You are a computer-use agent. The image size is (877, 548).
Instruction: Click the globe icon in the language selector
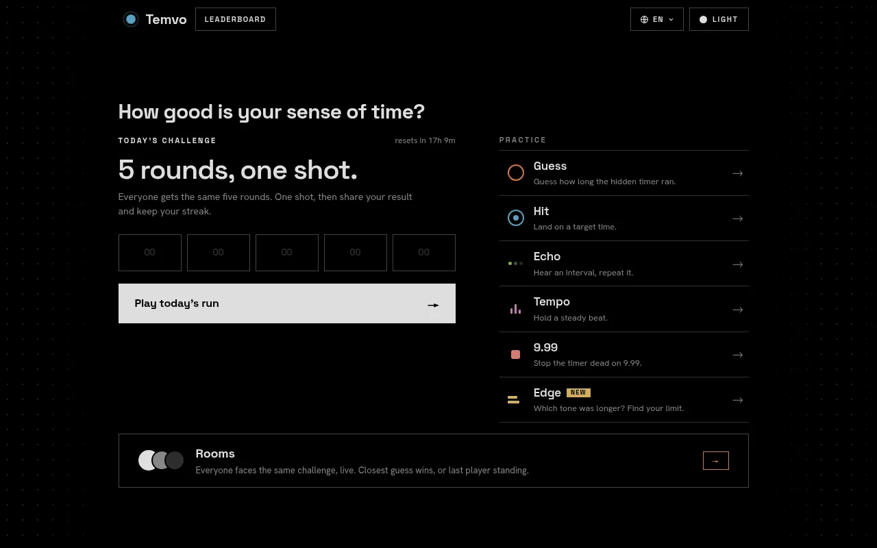point(644,19)
